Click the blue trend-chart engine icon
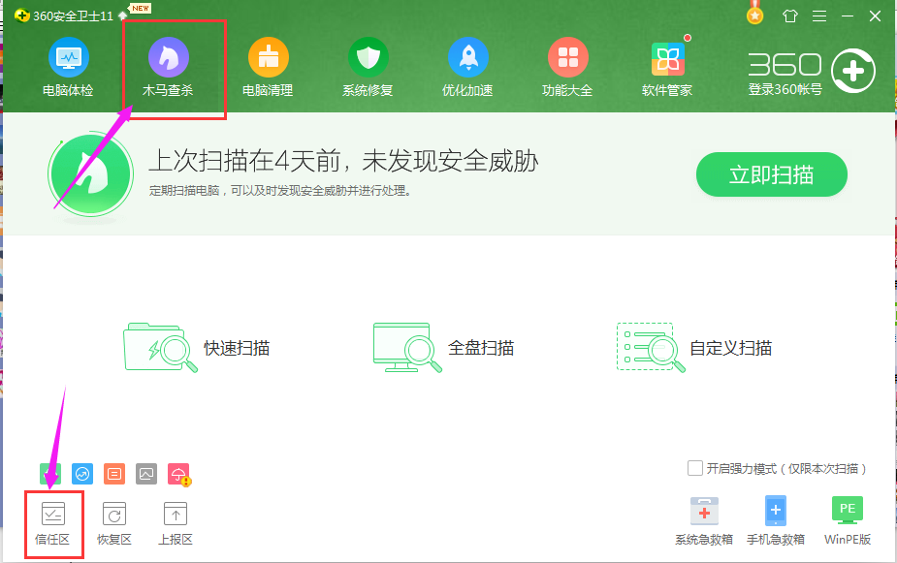Image resolution: width=897 pixels, height=563 pixels. pos(82,474)
